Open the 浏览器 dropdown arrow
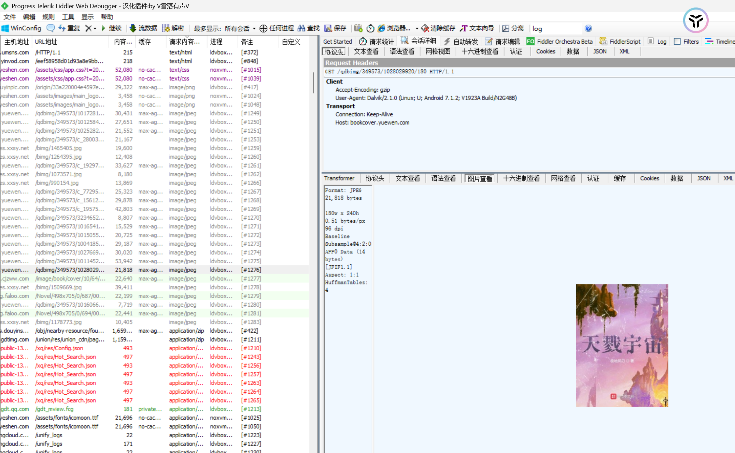 pos(417,28)
